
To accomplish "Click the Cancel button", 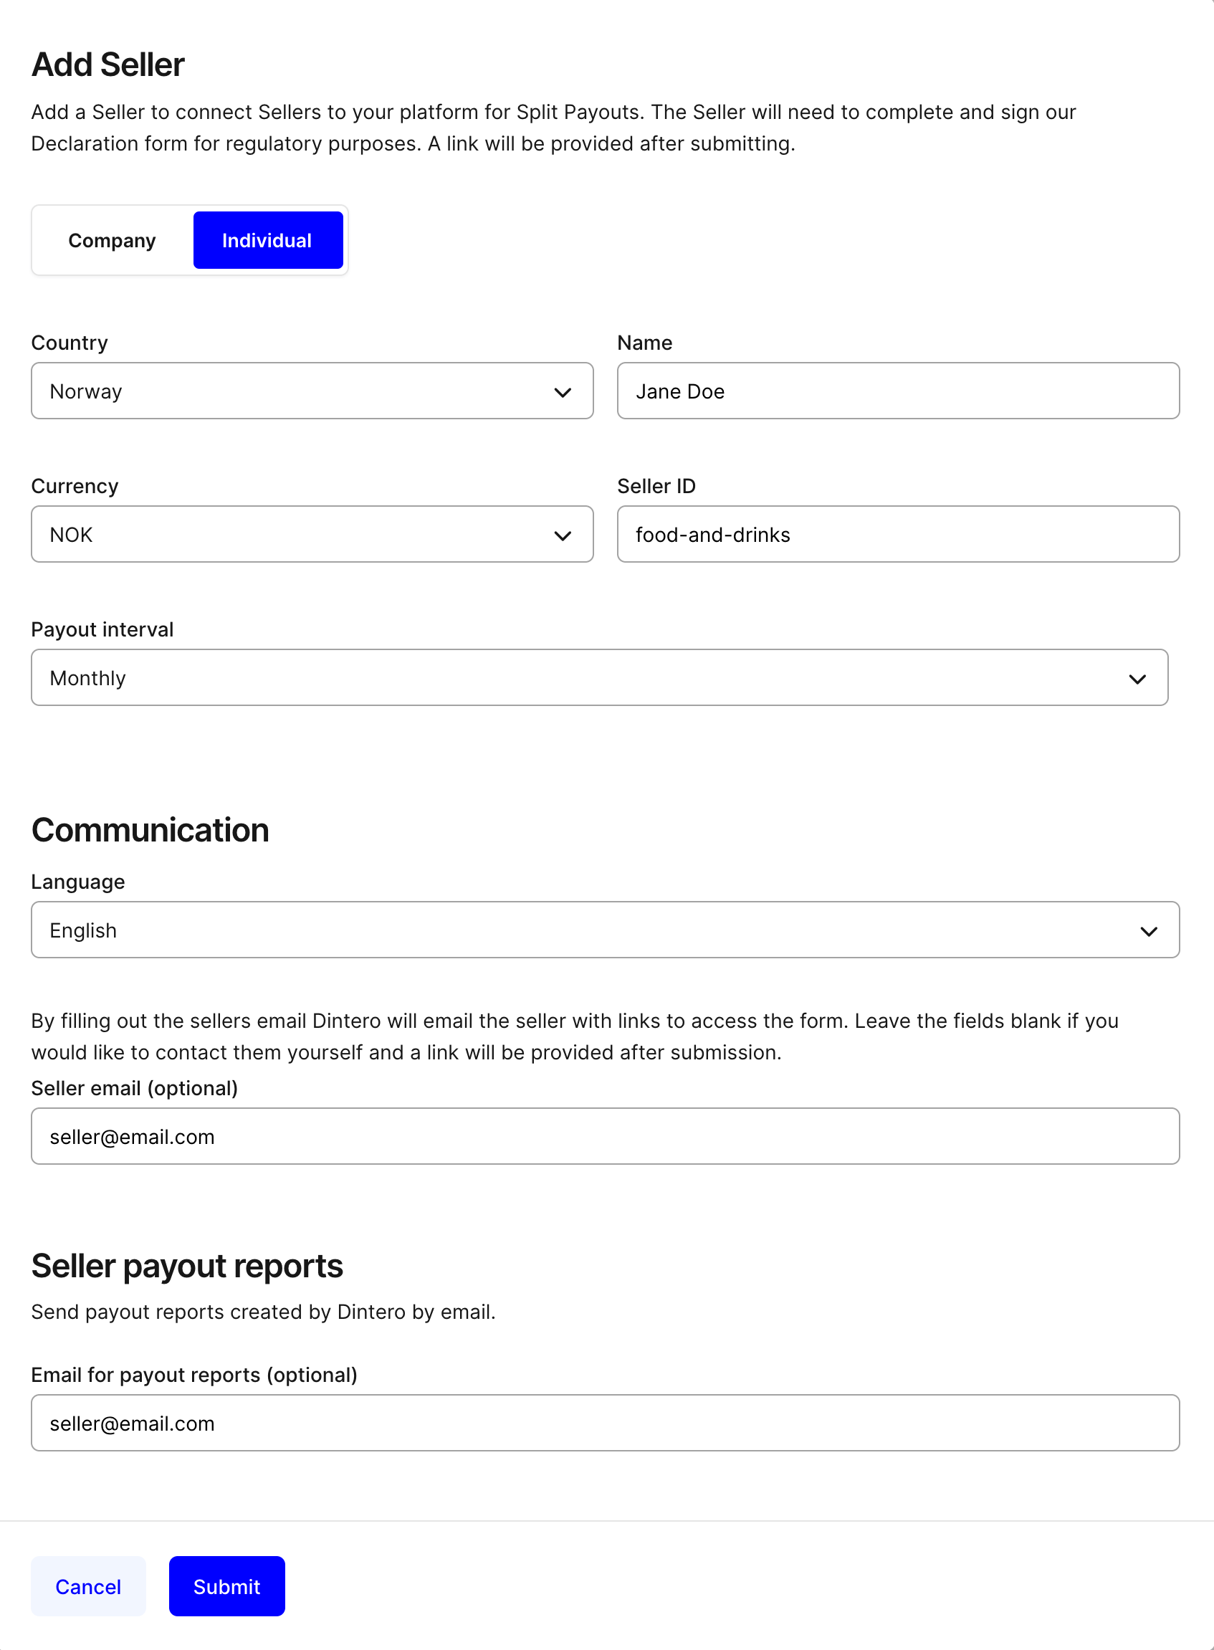I will pos(88,1586).
